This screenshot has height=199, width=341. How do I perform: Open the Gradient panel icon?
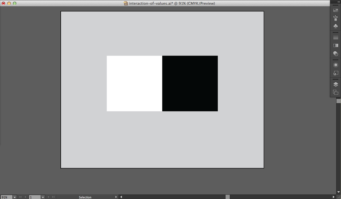tap(335, 45)
